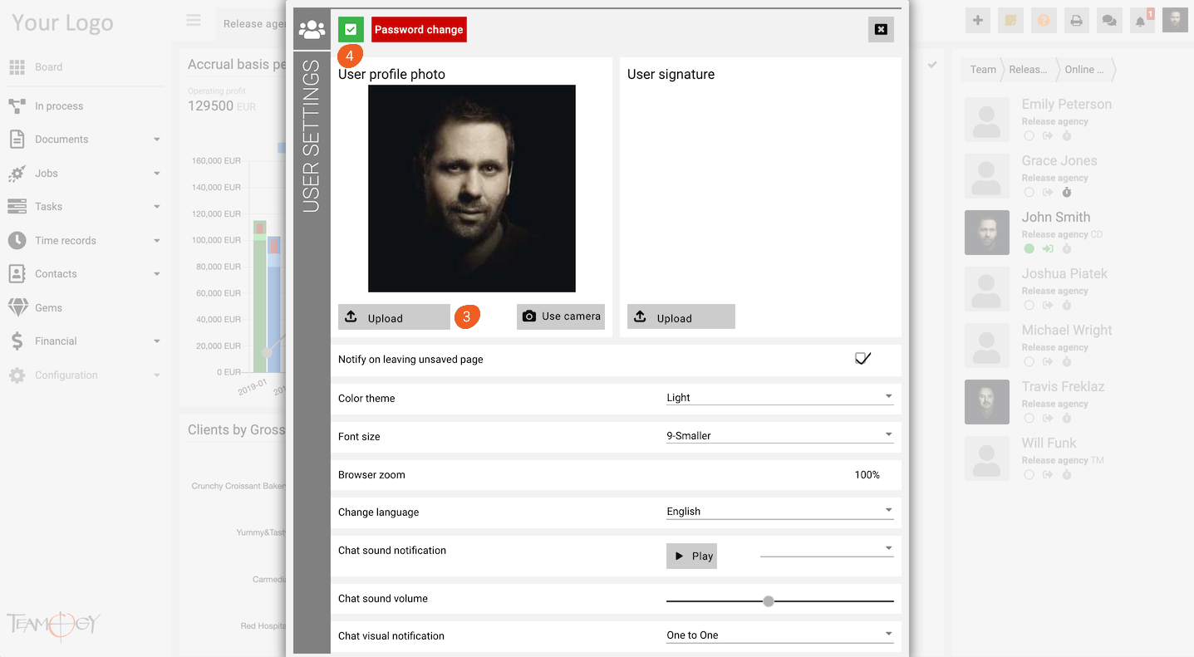This screenshot has height=657, width=1194.
Task: Click the user profile photo
Action: point(472,189)
